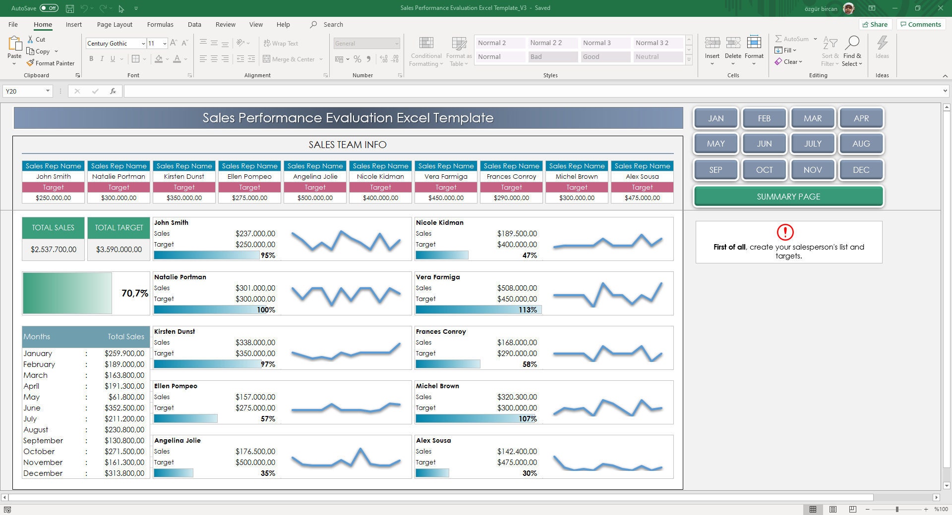Apply Percent Style number format
This screenshot has height=515, width=952.
pos(357,59)
